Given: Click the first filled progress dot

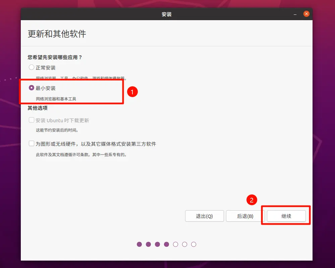Looking at the screenshot, I should pos(139,244).
